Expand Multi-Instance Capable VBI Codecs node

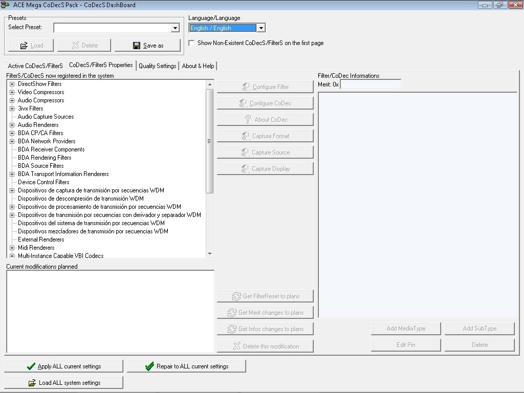click(12, 256)
